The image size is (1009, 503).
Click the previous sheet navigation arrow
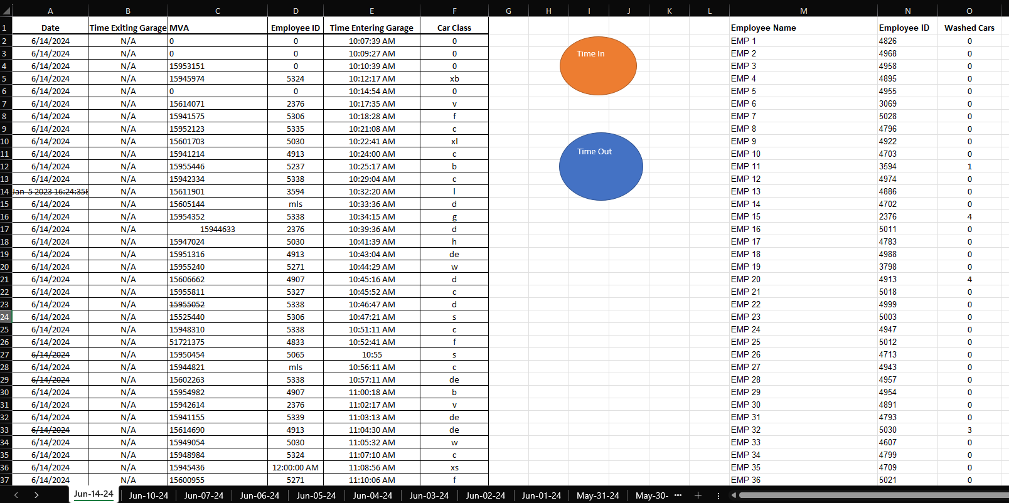tap(16, 495)
